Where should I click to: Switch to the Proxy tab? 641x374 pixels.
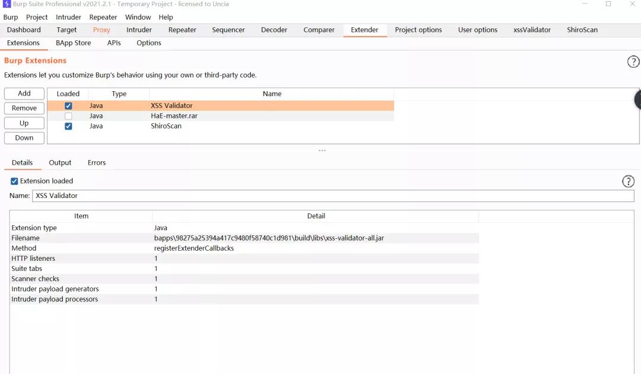[101, 30]
